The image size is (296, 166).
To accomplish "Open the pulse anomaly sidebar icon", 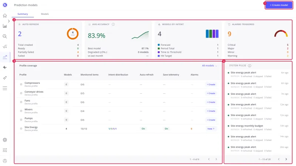I will click(x=5, y=68).
